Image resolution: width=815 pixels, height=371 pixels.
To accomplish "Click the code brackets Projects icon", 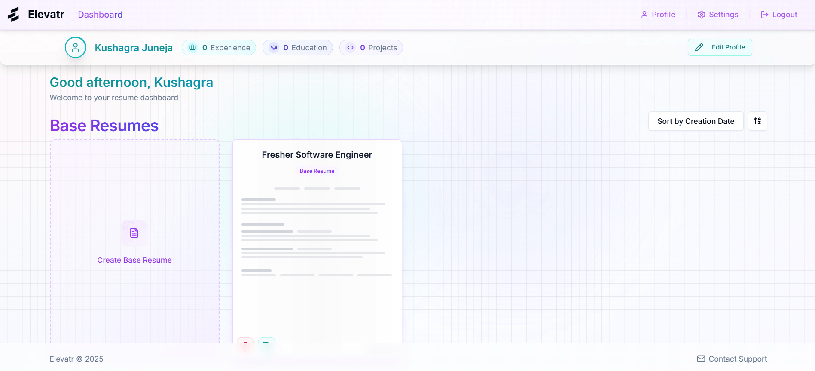I will (351, 47).
